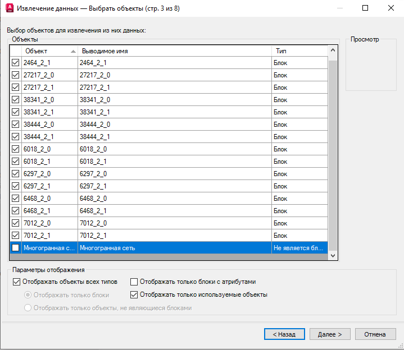This screenshot has height=350, width=404.
Task: Select the 6297_2_0 display name cell
Action: (175, 174)
